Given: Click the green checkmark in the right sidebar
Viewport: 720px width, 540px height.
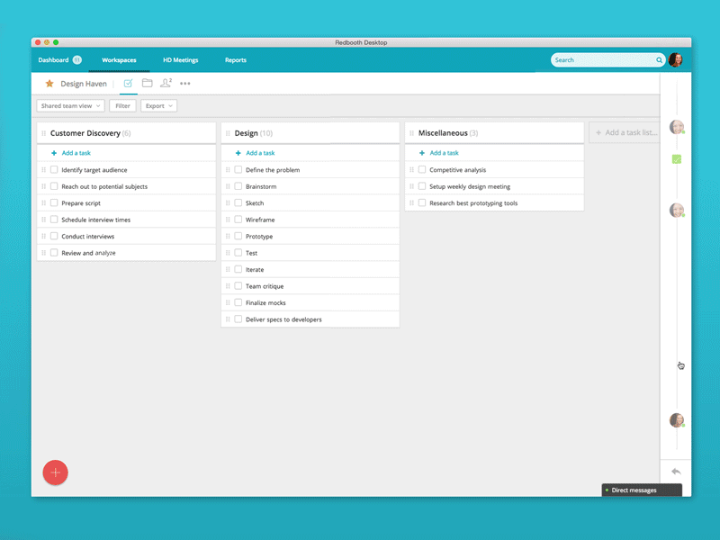Looking at the screenshot, I should [677, 158].
